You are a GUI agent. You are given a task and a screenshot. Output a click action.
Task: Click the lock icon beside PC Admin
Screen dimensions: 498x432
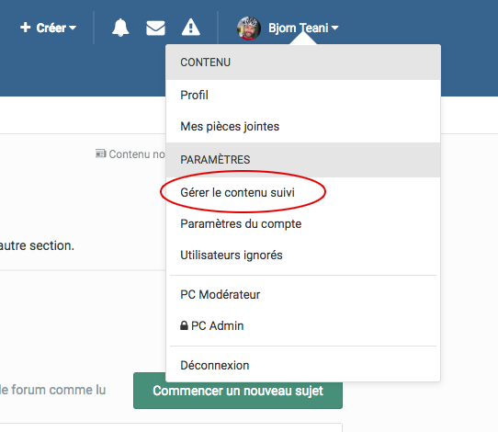[x=184, y=325]
